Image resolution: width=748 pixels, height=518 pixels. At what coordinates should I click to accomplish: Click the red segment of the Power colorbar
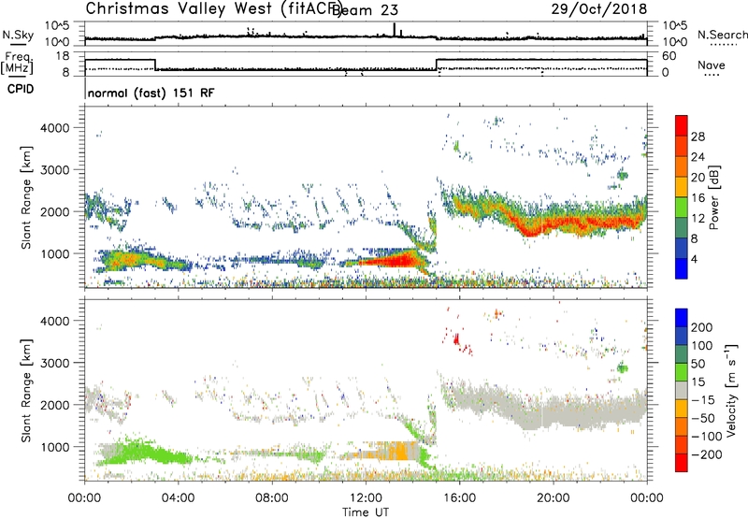tap(682, 125)
